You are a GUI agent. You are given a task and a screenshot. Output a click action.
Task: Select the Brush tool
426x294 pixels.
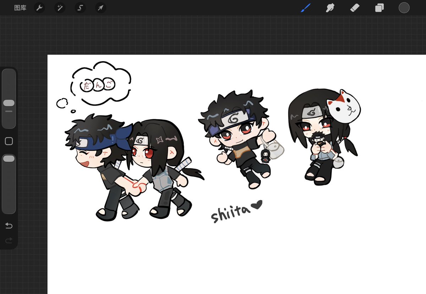(306, 8)
